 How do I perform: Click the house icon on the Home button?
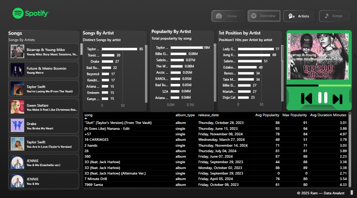point(219,16)
